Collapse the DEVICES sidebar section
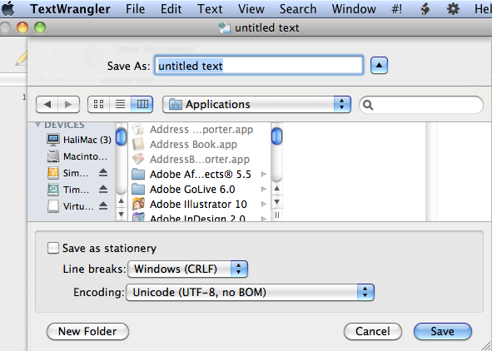Viewport: 492px width, 351px height. tap(38, 125)
